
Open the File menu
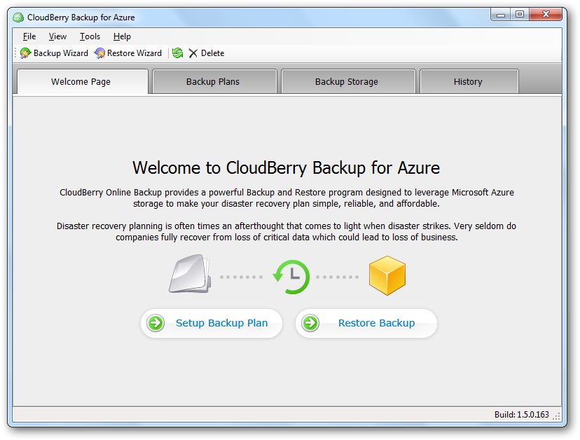[x=29, y=36]
